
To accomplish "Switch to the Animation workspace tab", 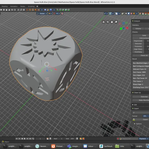I will pyautogui.click(x=14, y=6).
